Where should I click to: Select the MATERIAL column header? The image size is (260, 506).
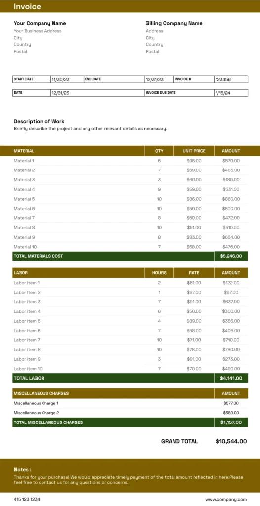tap(24, 151)
